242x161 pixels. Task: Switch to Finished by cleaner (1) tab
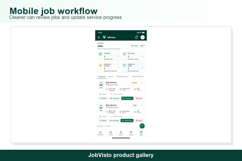pyautogui.click(x=123, y=76)
